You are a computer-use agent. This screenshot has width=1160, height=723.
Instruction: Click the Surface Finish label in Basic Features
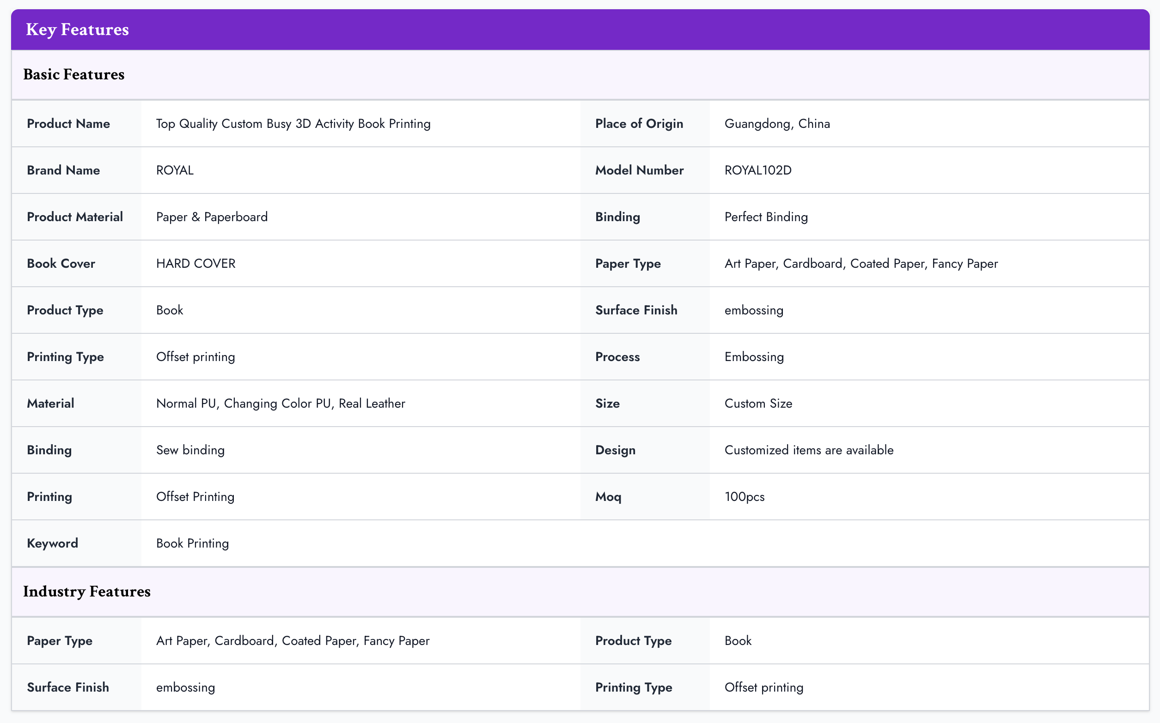(x=636, y=310)
